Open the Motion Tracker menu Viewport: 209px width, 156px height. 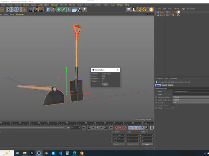44,5
